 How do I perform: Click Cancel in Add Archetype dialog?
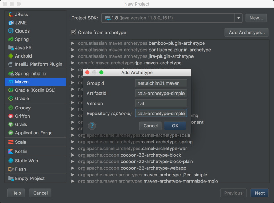point(151,126)
